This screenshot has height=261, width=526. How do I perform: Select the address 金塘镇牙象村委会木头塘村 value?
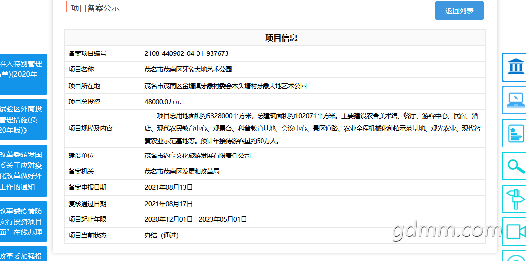(x=225, y=86)
